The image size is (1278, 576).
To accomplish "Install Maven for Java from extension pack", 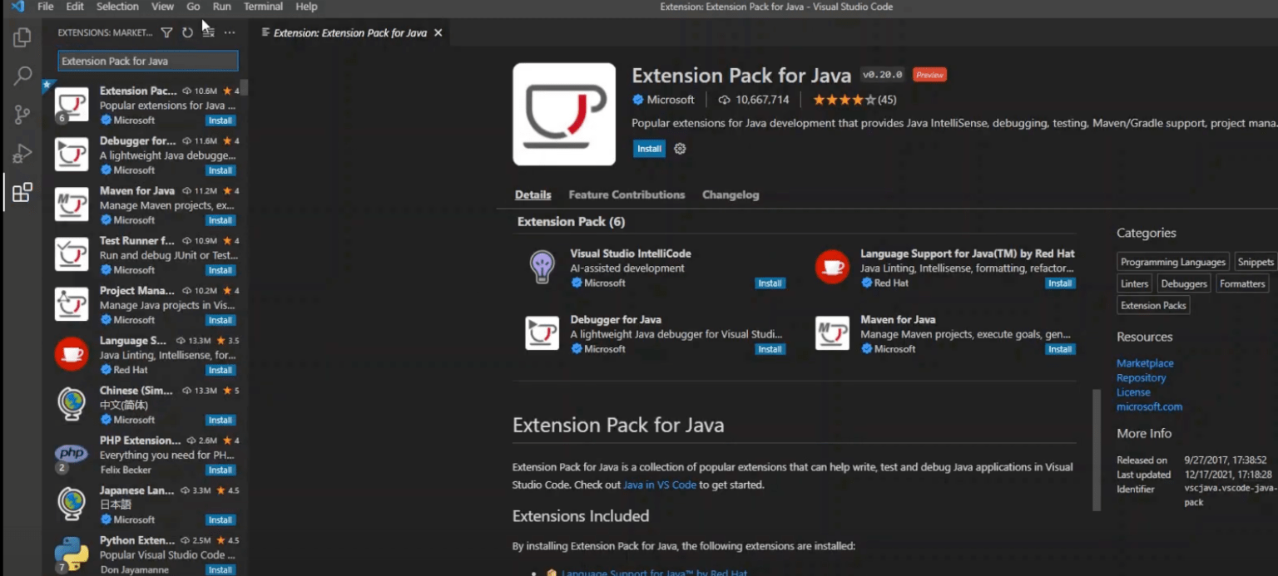I will 1060,349.
